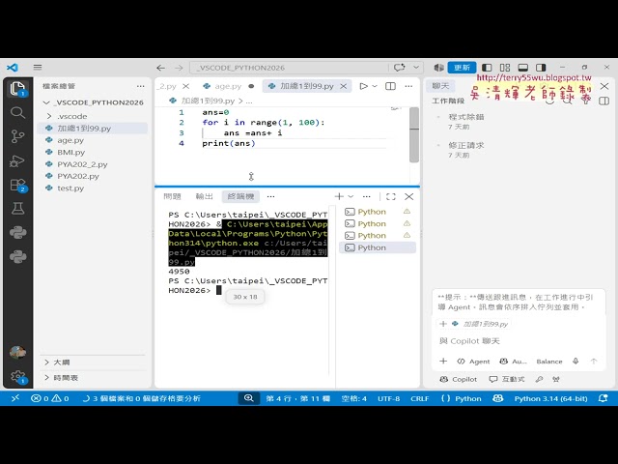Toggle primary side bar layout button
This screenshot has width=618, height=464.
487,68
